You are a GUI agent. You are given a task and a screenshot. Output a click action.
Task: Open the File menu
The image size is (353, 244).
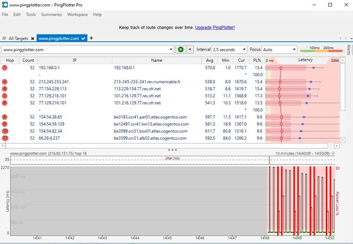(x=5, y=14)
